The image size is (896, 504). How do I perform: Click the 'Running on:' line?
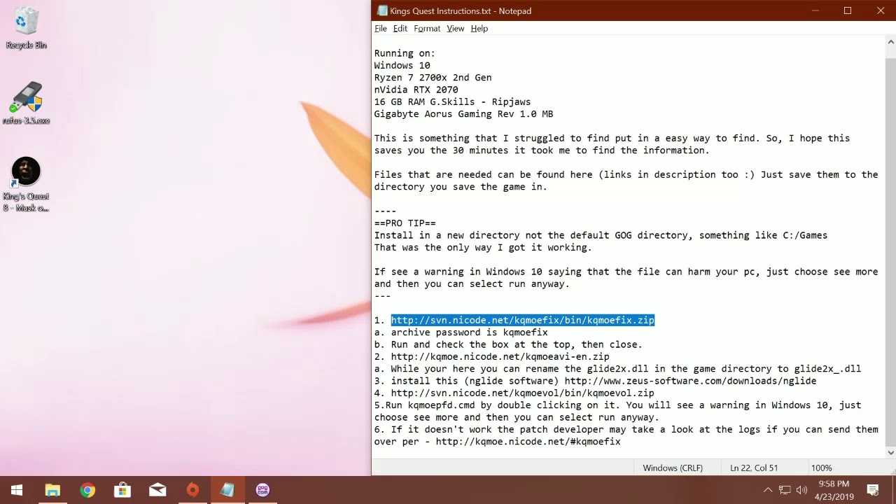coord(405,53)
